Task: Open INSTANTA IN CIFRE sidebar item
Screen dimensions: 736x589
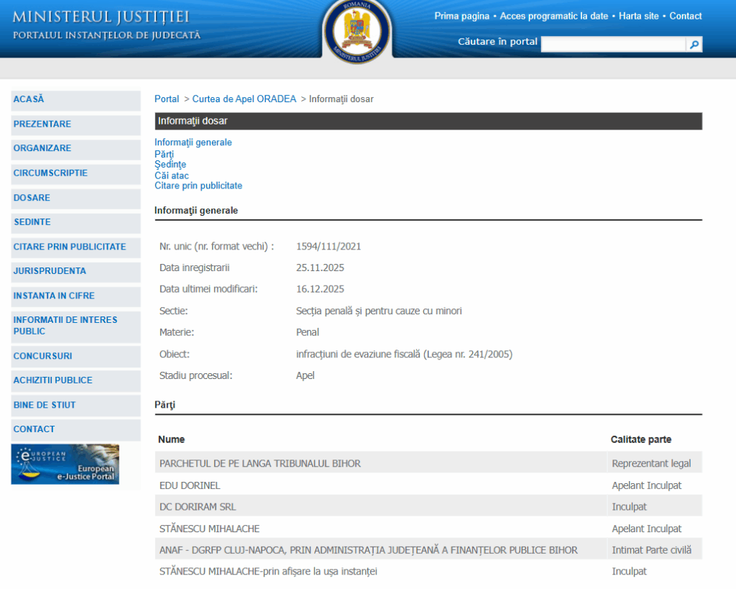Action: click(54, 296)
